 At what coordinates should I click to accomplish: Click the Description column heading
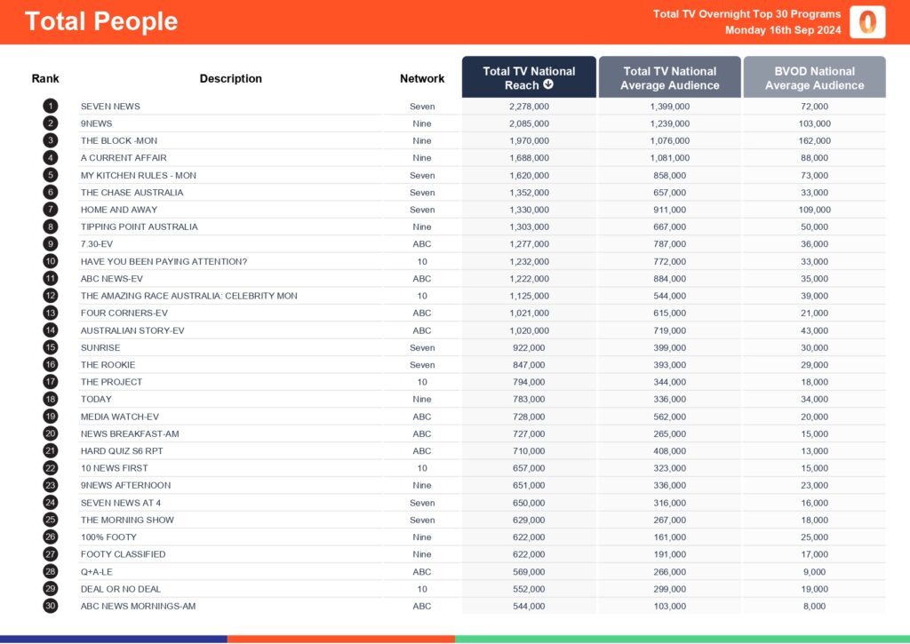(x=230, y=78)
